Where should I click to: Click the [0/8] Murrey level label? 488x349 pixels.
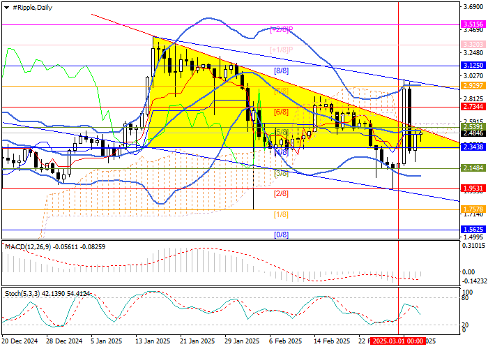click(281, 235)
